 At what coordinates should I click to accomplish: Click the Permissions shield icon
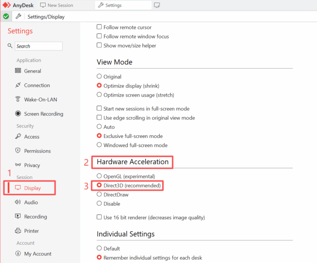click(18, 151)
